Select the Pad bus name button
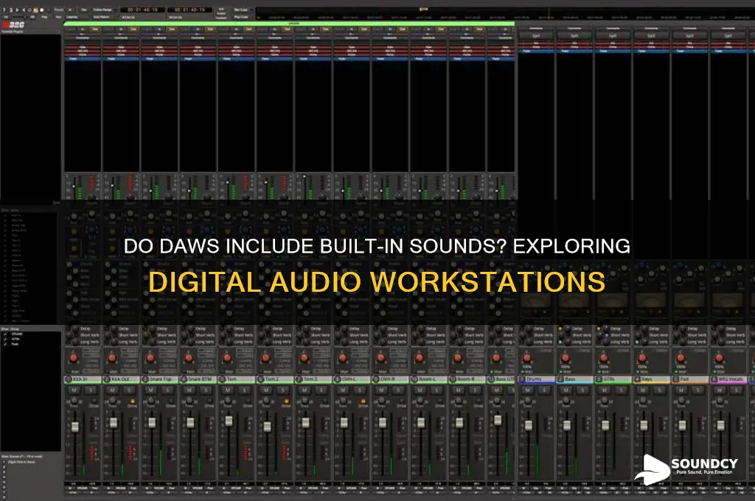This screenshot has width=755, height=501. point(689,379)
